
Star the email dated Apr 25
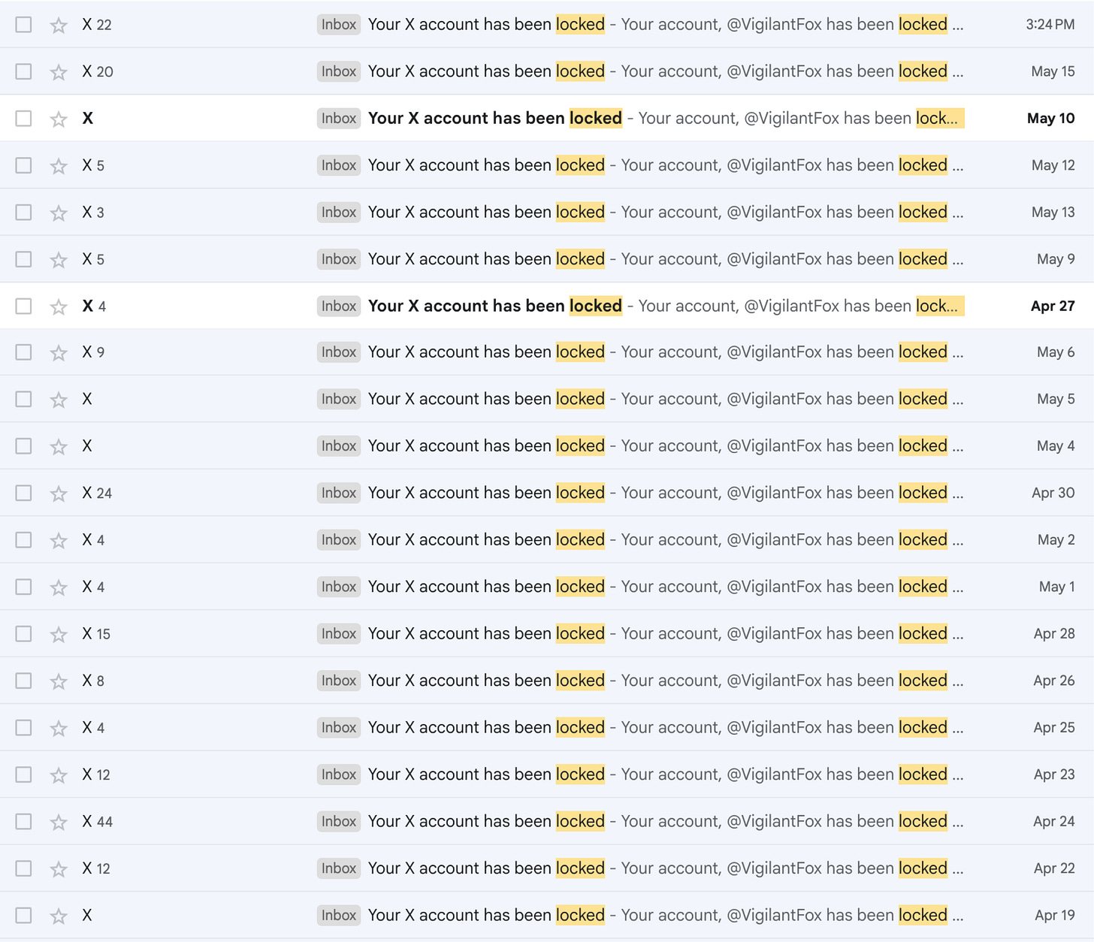pyautogui.click(x=59, y=728)
